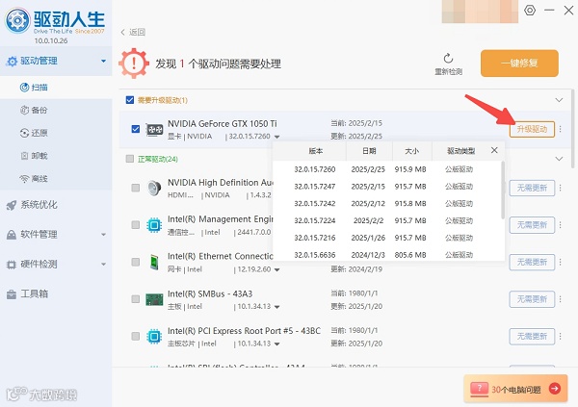
Task: Open more options for PCI Express Root Port
Action: (561, 337)
